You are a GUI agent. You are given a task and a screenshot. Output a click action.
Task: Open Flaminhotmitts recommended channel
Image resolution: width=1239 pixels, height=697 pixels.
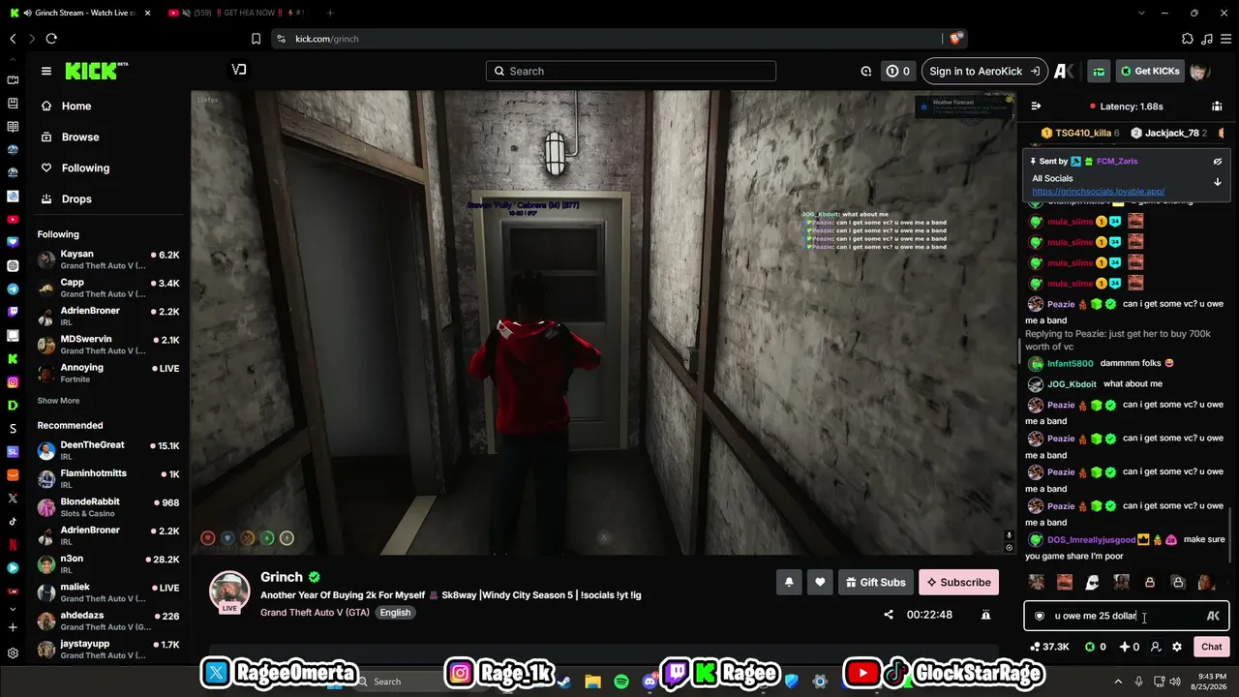tap(108, 478)
